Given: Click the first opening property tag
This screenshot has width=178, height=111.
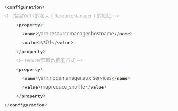Looking at the screenshot, I should 30,25.
